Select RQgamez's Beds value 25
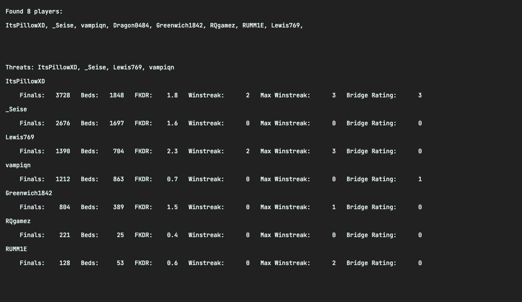The width and height of the screenshot is (522, 302). [120, 235]
